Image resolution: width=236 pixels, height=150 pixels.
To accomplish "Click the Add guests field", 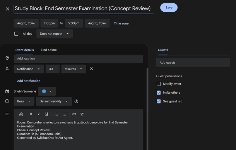I will click(x=193, y=62).
